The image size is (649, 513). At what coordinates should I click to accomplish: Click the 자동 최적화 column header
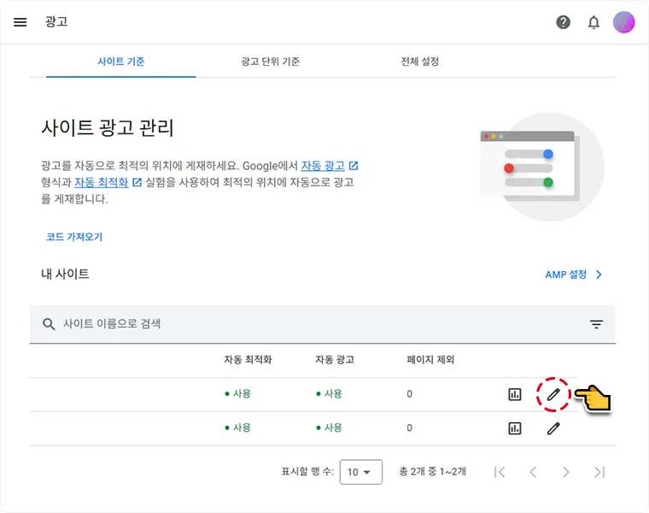pos(248,360)
